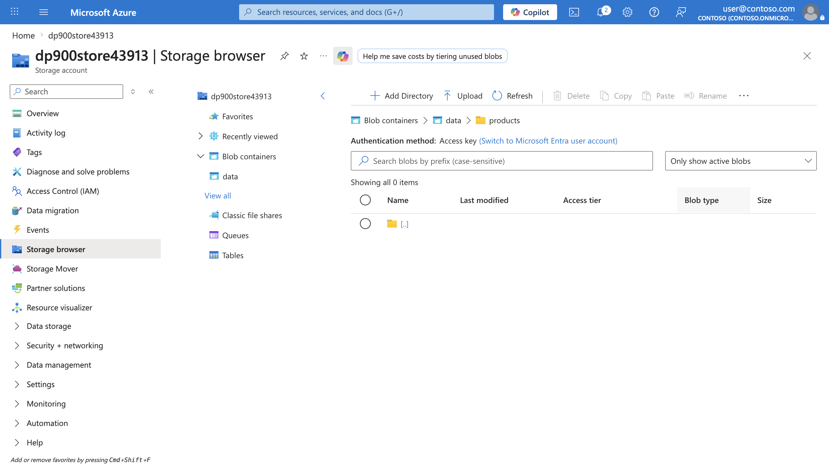Image resolution: width=829 pixels, height=466 pixels.
Task: Click the dp900store43913 breadcrumb link
Action: tap(81, 35)
